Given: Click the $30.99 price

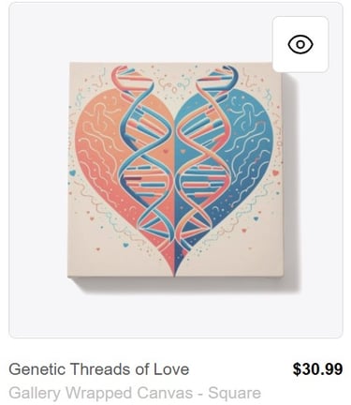Looking at the screenshot, I should click(317, 369).
